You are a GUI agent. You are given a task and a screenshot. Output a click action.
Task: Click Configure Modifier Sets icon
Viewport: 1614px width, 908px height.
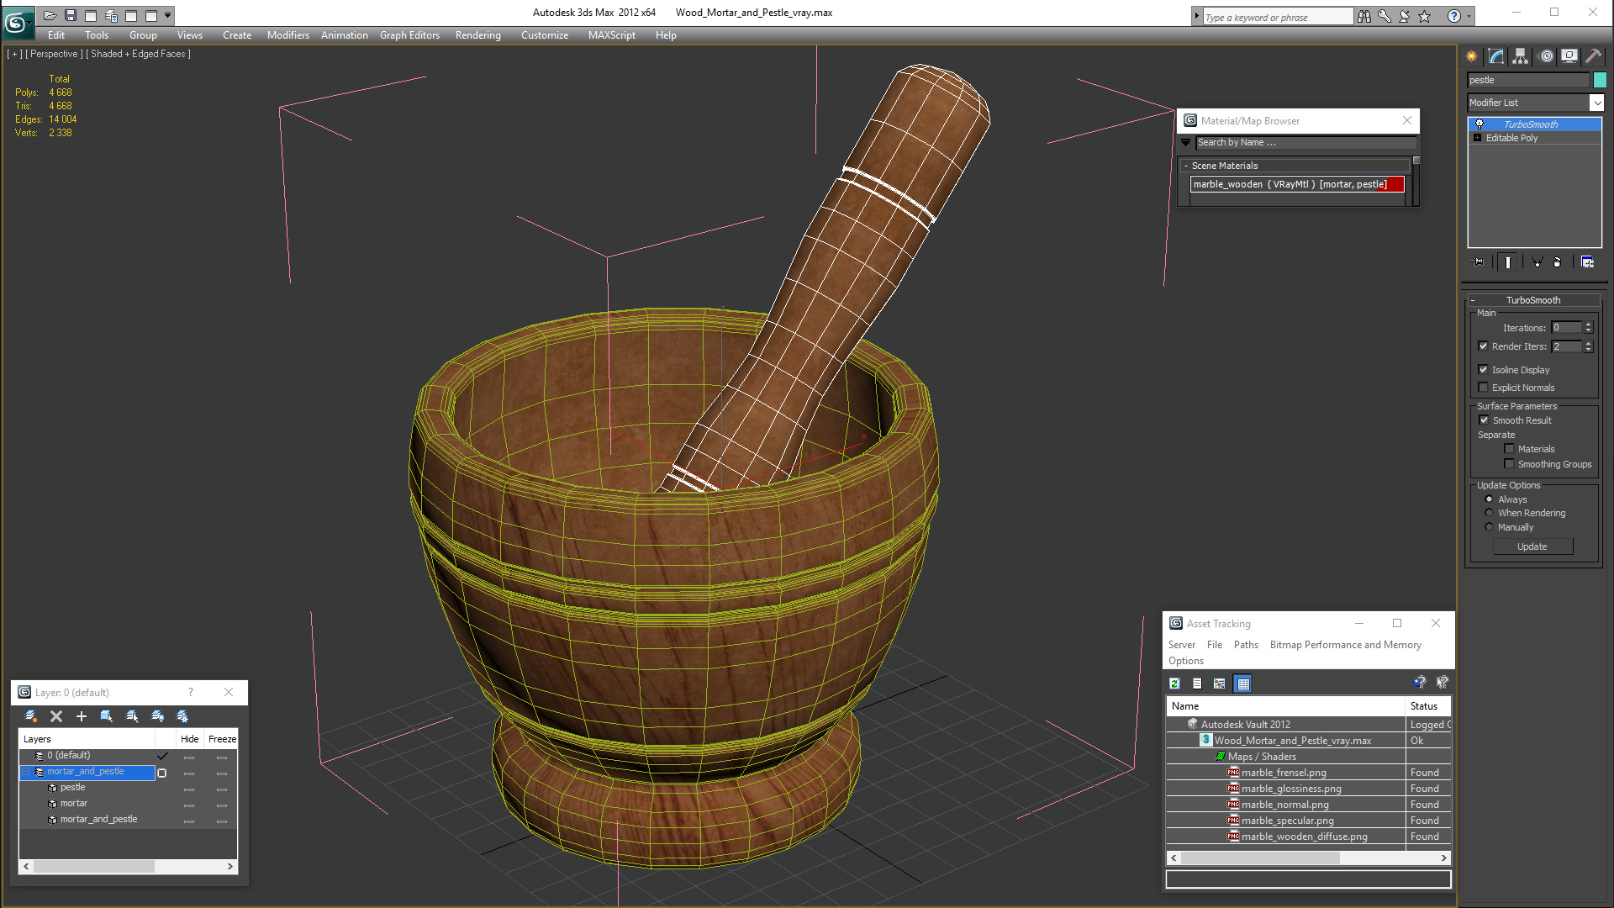[1587, 262]
